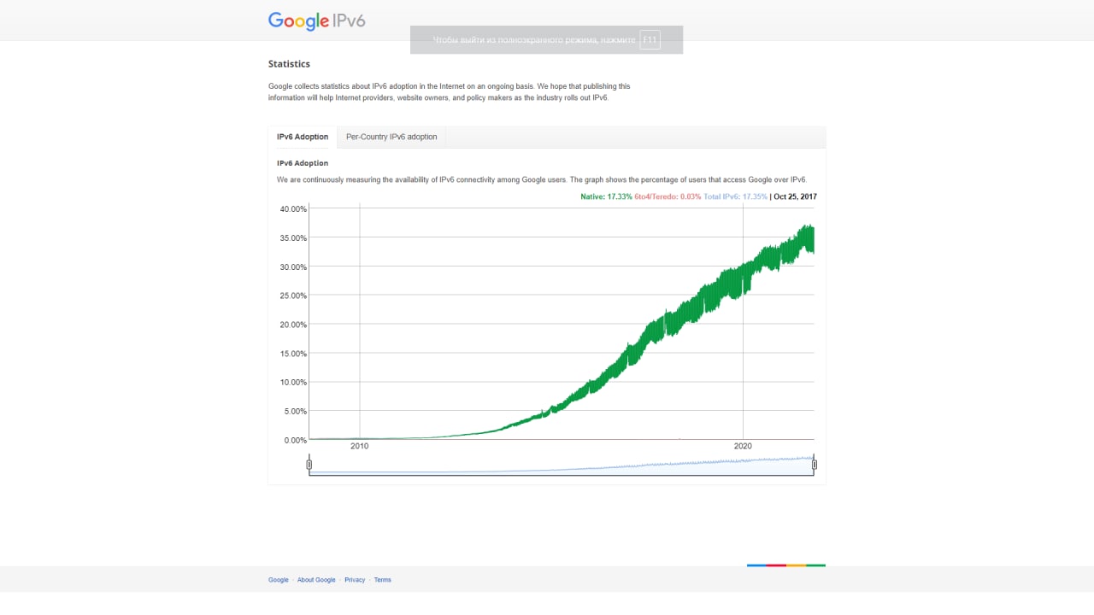Switch to the IPv6 Adoption tab
This screenshot has width=1094, height=615.
tap(303, 137)
